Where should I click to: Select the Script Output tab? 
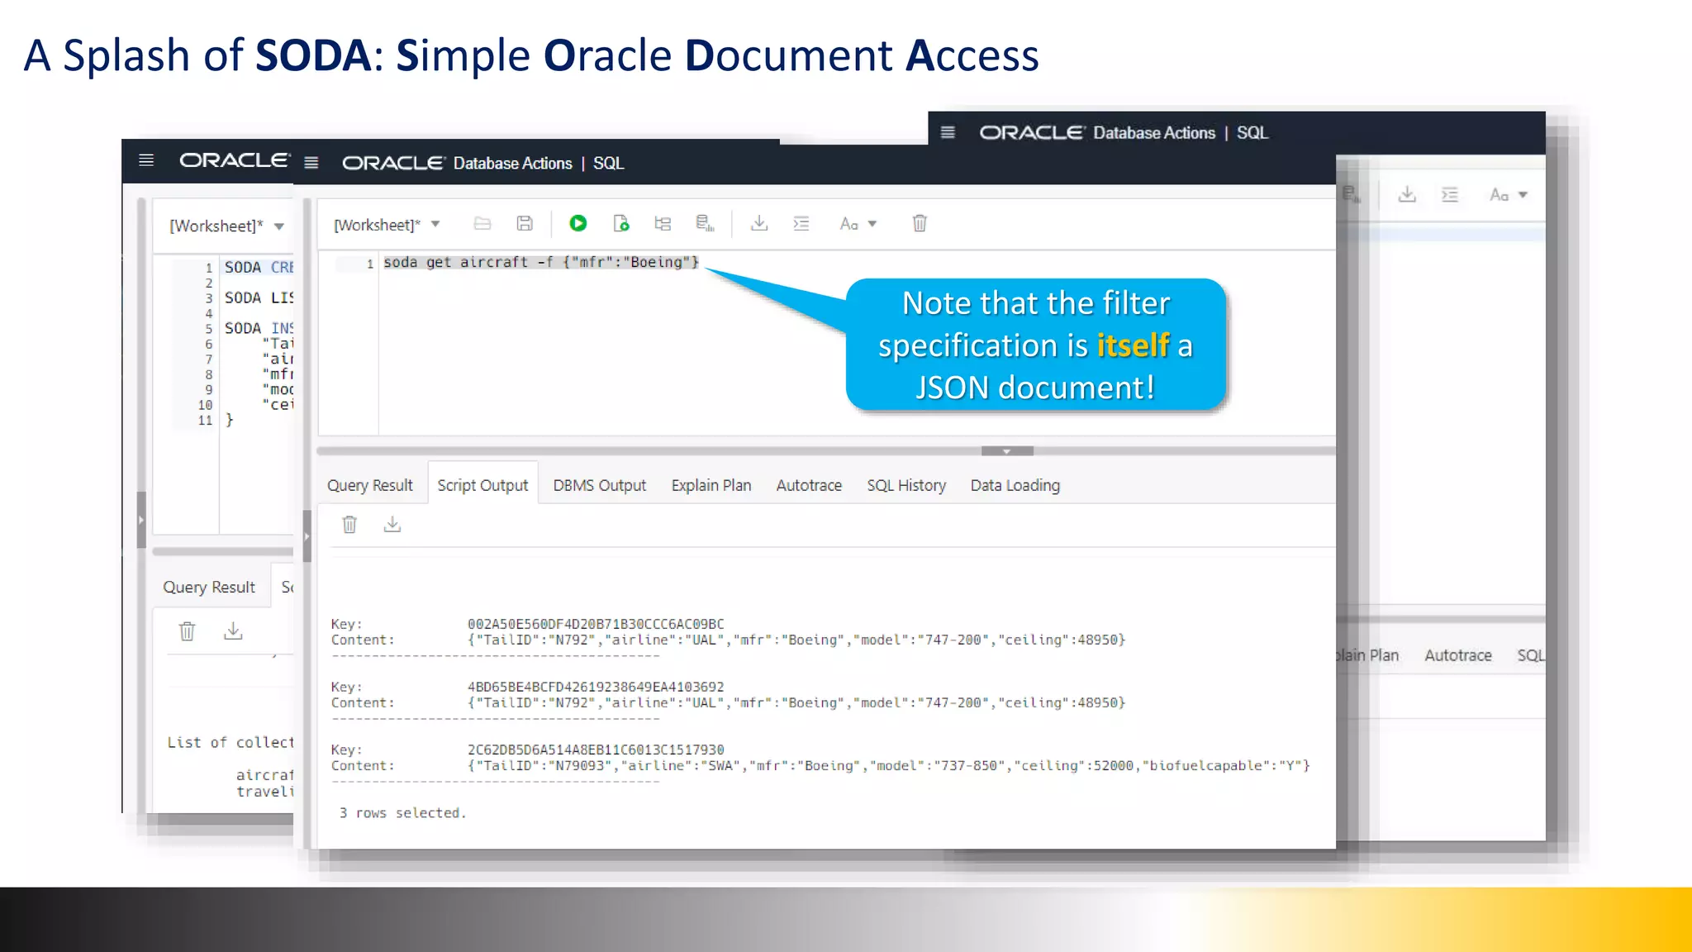tap(482, 485)
